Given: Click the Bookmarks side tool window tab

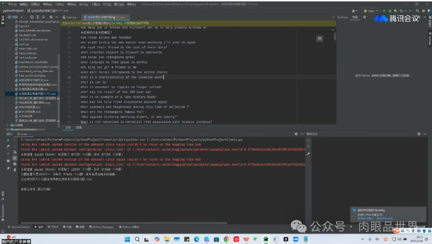Looking at the screenshot, I should tap(3, 212).
